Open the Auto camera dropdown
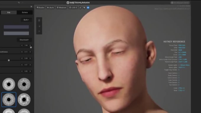The height and width of the screenshot is (113, 201). tap(51, 8)
